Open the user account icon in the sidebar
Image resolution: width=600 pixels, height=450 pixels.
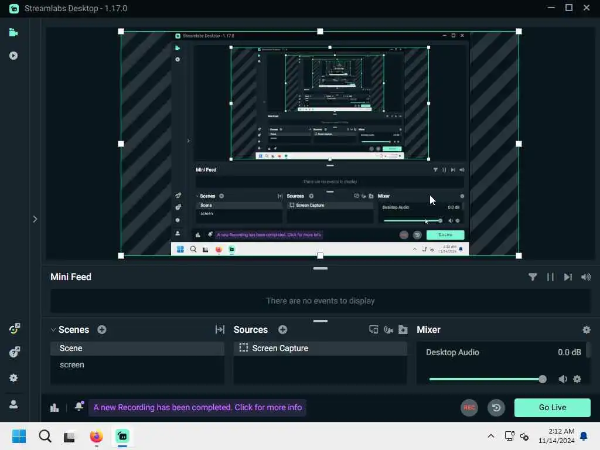[x=13, y=404]
